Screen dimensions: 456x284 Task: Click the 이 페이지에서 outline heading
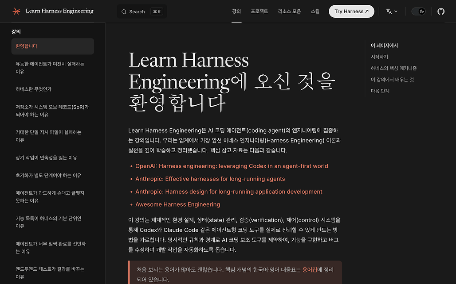(384, 46)
